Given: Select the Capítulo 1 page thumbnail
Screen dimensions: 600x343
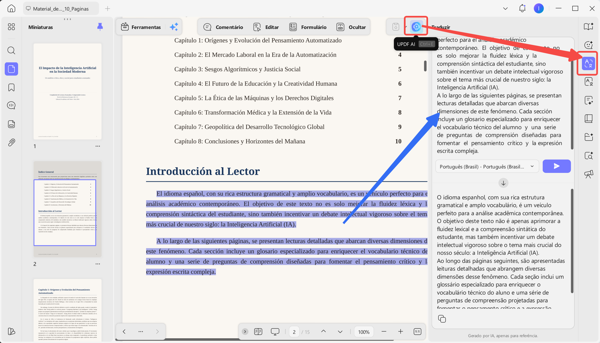Looking at the screenshot, I should tap(68, 310).
